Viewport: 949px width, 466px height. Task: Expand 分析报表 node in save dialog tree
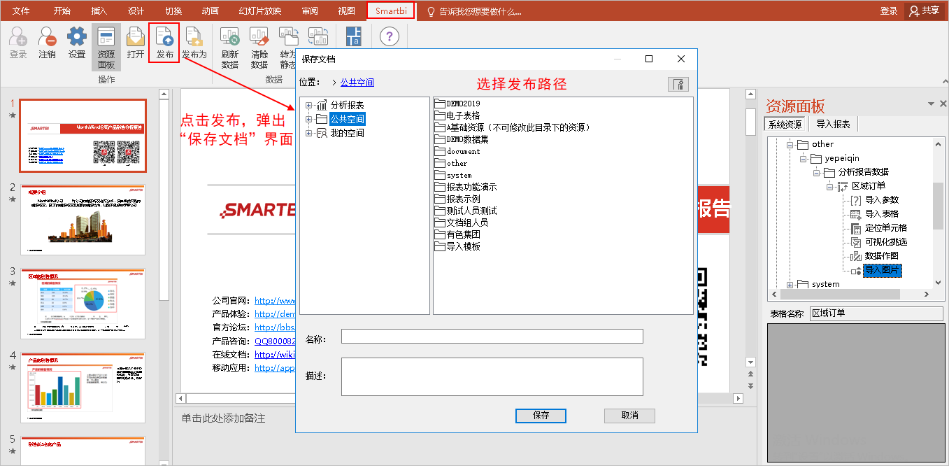tap(308, 106)
